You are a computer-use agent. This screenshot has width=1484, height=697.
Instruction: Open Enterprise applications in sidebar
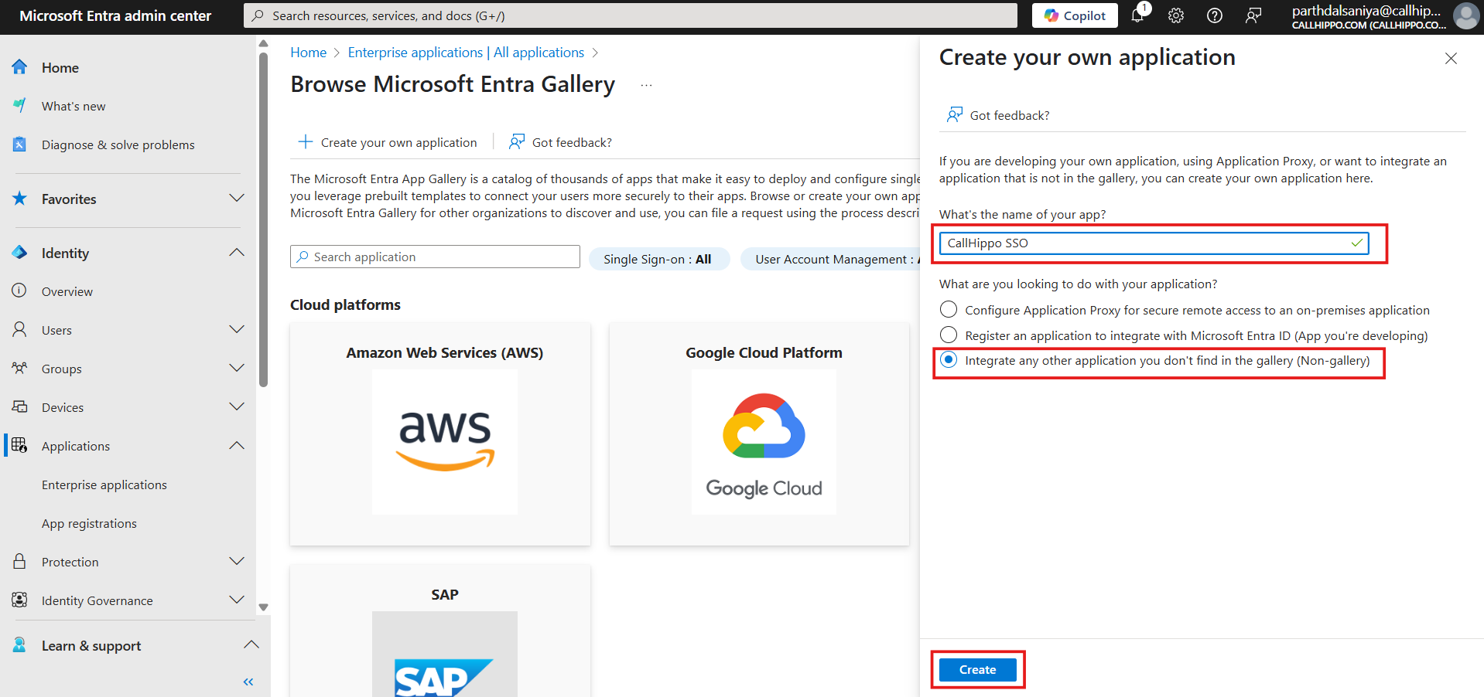click(x=104, y=484)
